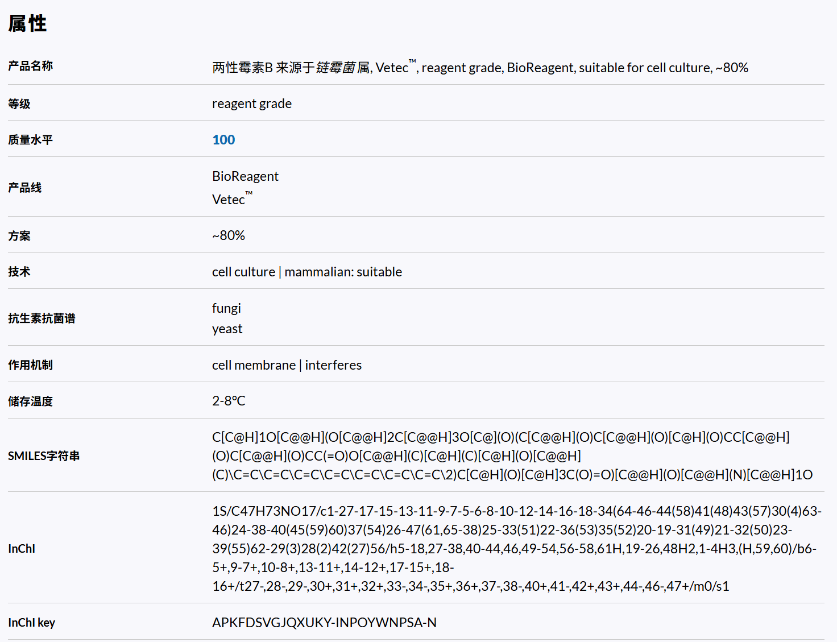837x642 pixels.
Task: Select the SMILES字符串 string value
Action: click(500, 455)
